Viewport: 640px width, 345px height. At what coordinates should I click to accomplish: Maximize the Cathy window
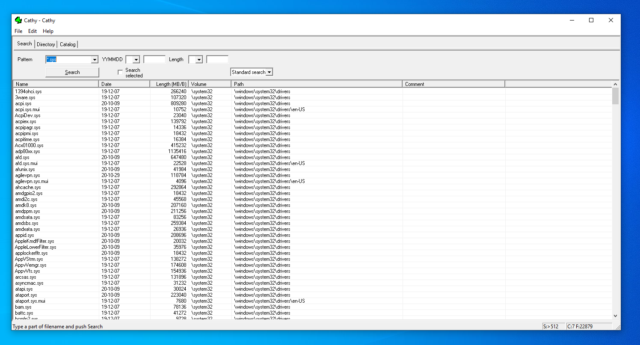coord(591,20)
